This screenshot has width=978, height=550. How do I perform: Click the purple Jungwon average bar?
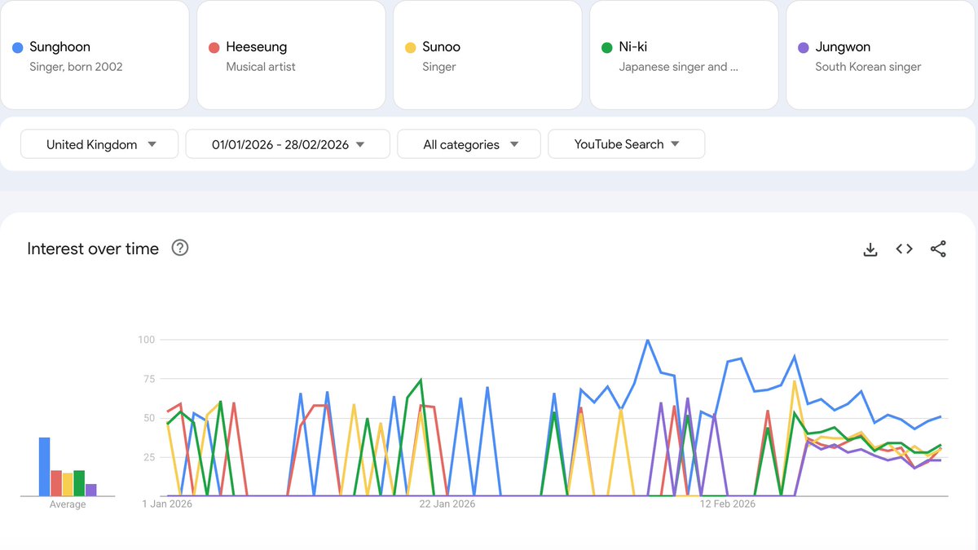click(91, 490)
